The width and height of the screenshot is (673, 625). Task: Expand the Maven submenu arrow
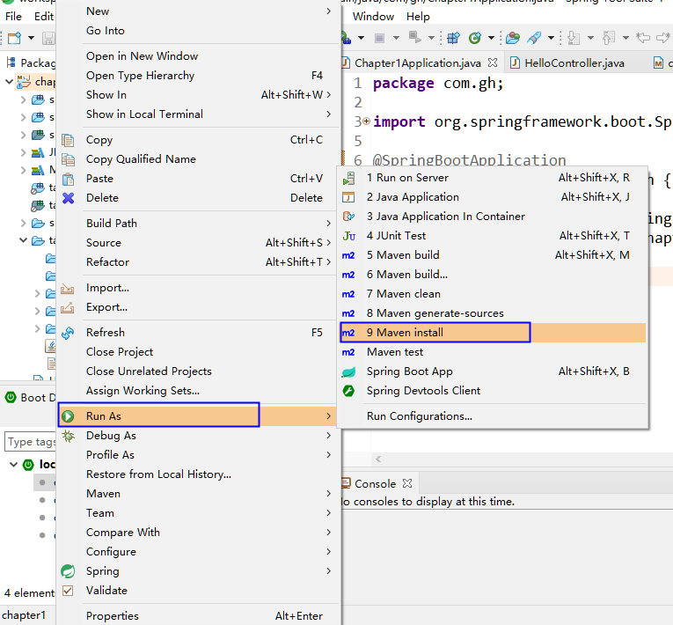point(329,494)
